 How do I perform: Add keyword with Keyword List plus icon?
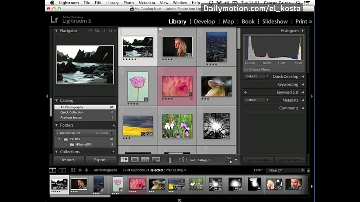[x=246, y=92]
